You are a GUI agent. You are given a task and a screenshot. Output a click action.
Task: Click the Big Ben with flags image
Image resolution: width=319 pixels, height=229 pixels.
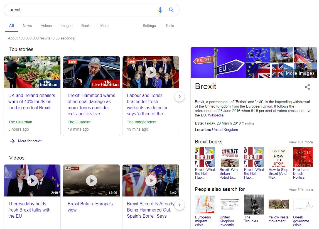(x=282, y=54)
